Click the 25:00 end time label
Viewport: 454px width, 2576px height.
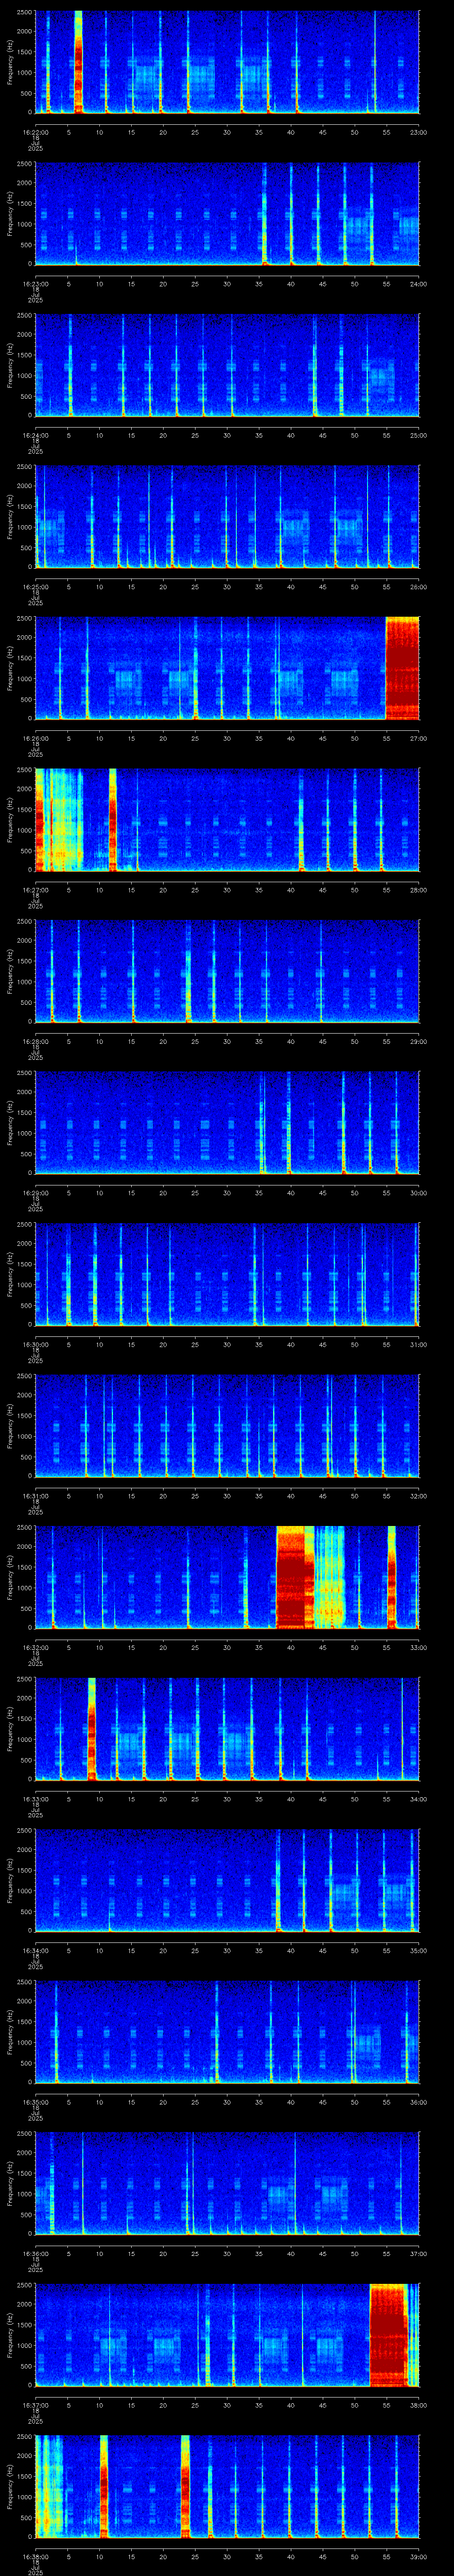[x=418, y=435]
